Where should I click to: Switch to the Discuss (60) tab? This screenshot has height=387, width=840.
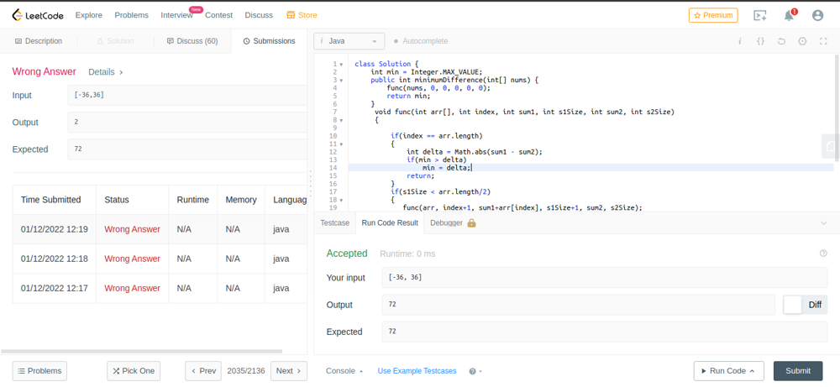[192, 41]
